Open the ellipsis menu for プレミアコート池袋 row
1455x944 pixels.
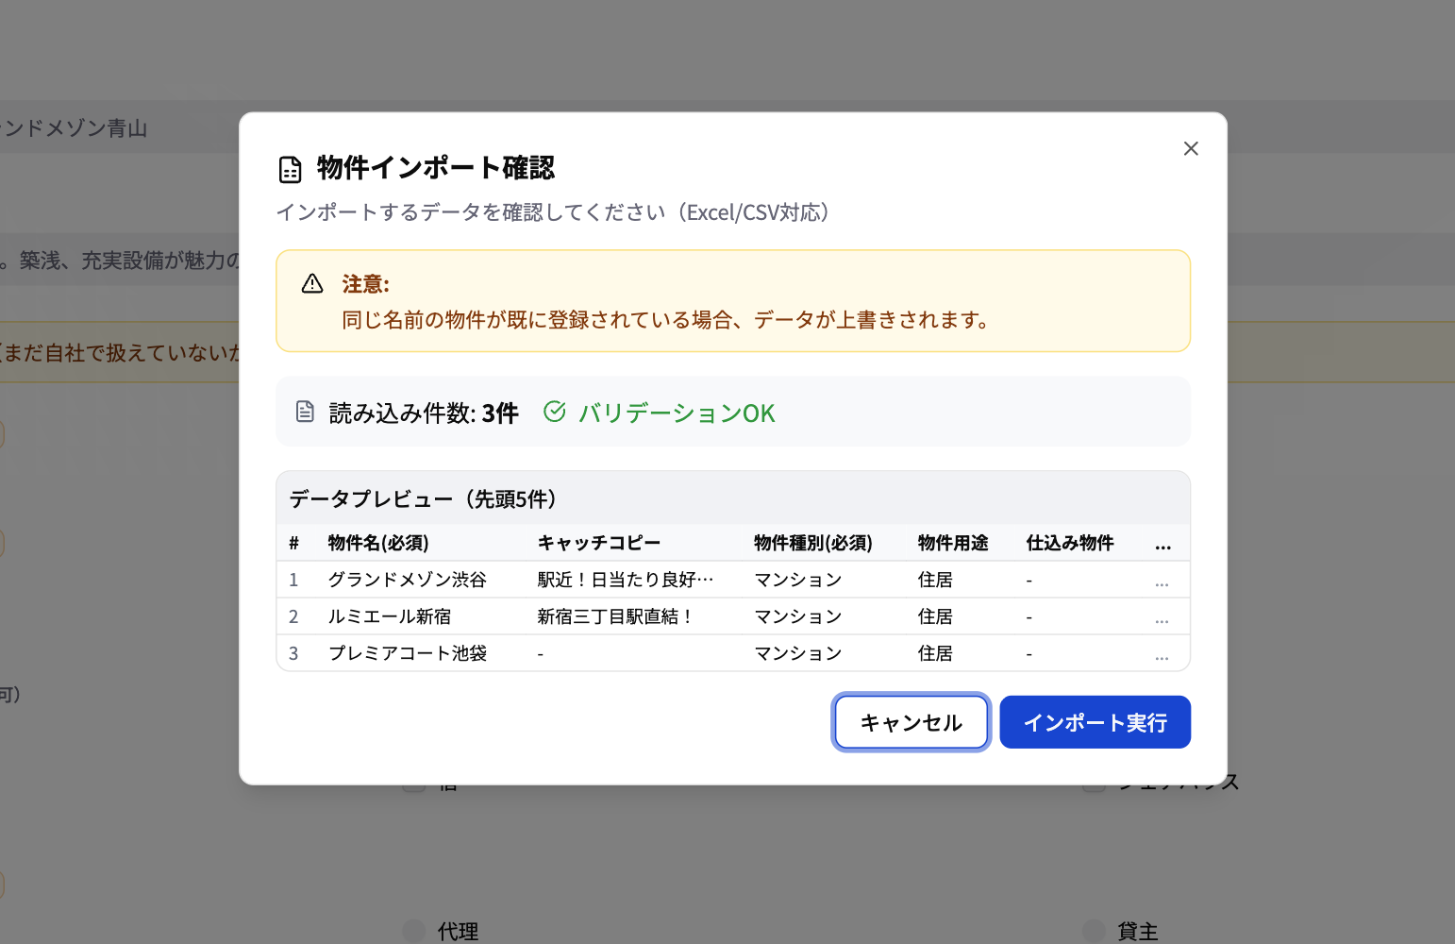(1162, 656)
